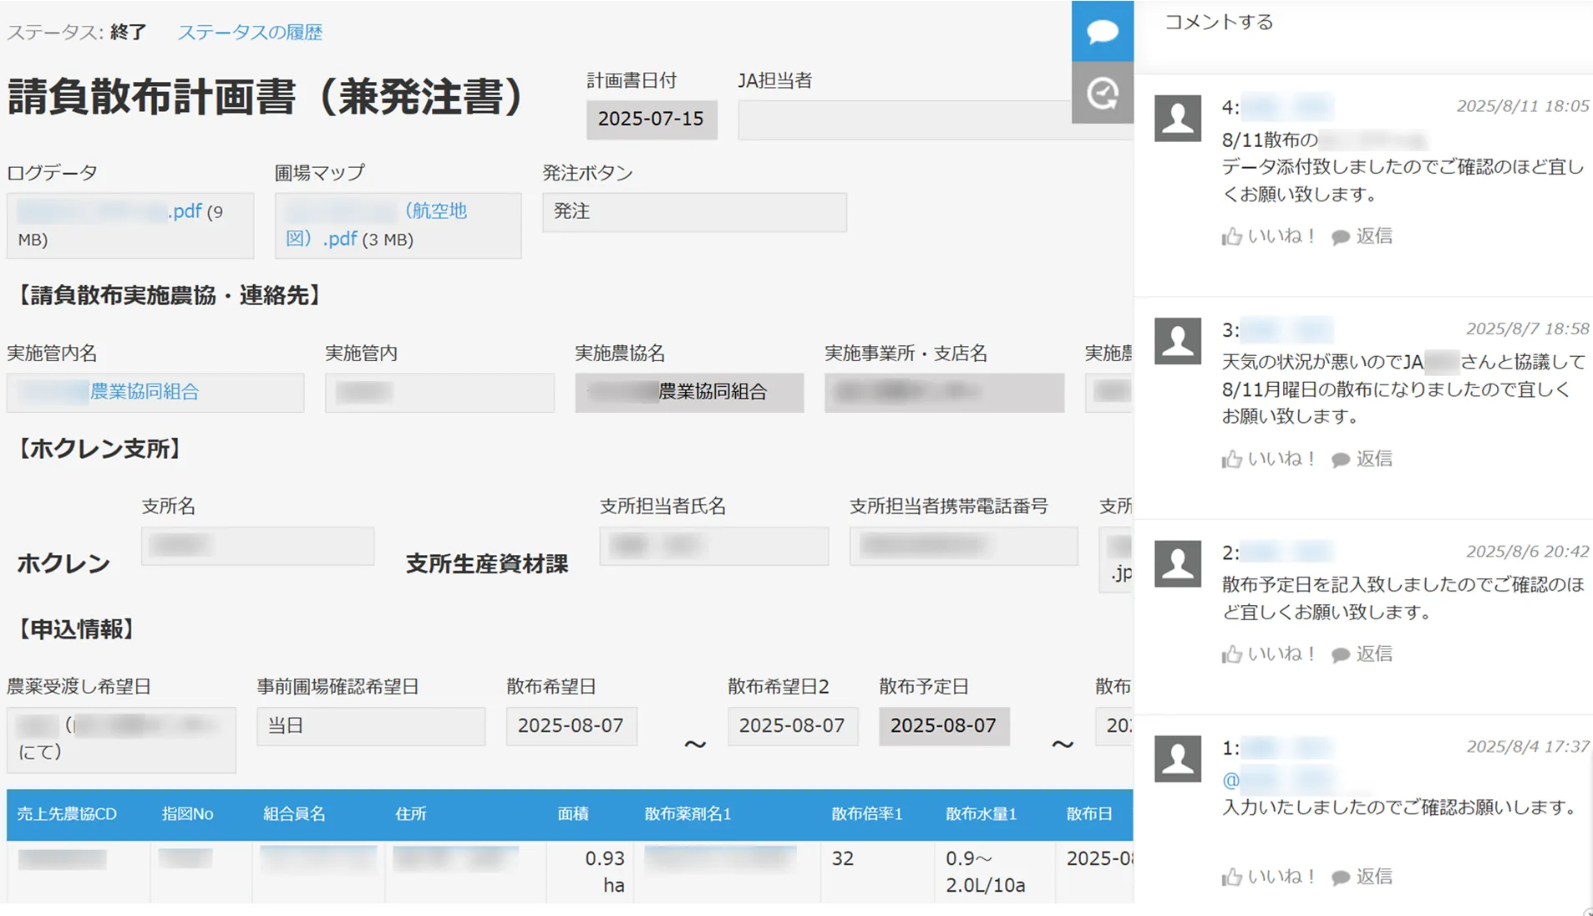The width and height of the screenshot is (1593, 916).
Task: Click user avatar on comment 3
Action: (x=1177, y=341)
